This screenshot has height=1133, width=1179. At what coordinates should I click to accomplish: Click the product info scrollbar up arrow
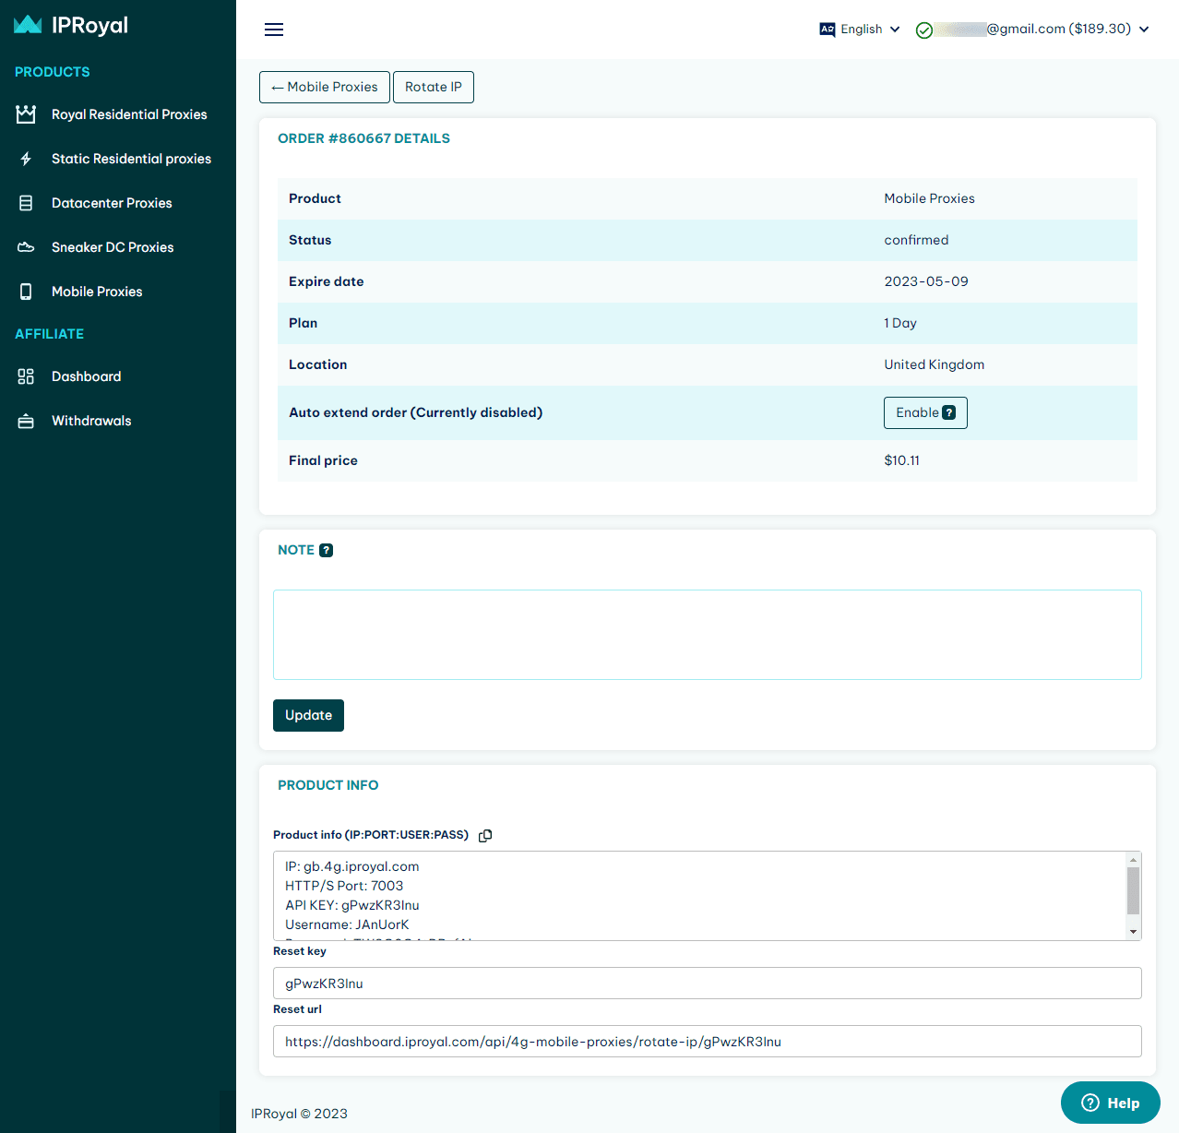1134,860
